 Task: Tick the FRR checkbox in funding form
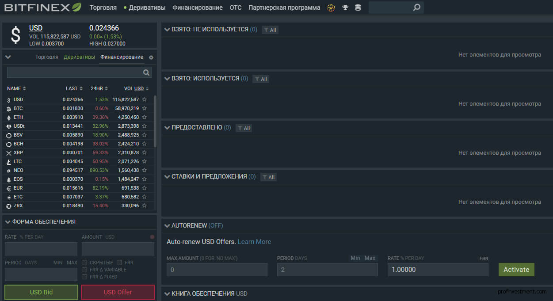(119, 263)
